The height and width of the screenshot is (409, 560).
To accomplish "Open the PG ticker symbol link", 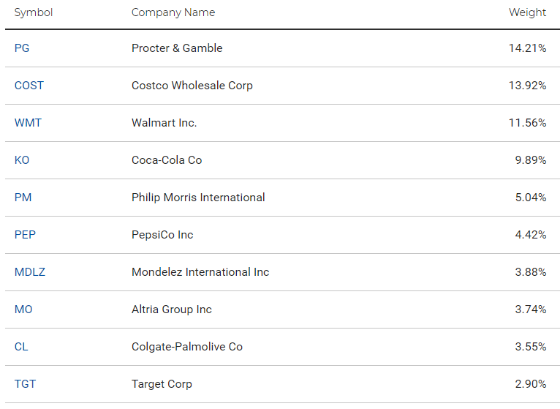I will coord(22,48).
